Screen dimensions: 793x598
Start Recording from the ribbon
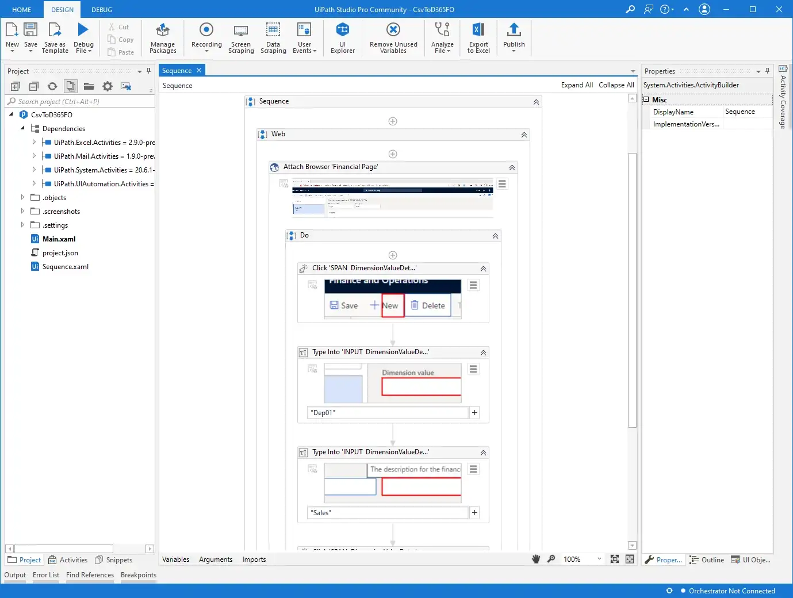click(x=206, y=38)
